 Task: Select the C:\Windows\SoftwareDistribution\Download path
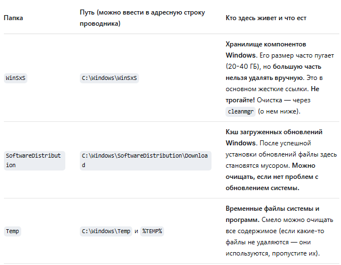[146, 160]
